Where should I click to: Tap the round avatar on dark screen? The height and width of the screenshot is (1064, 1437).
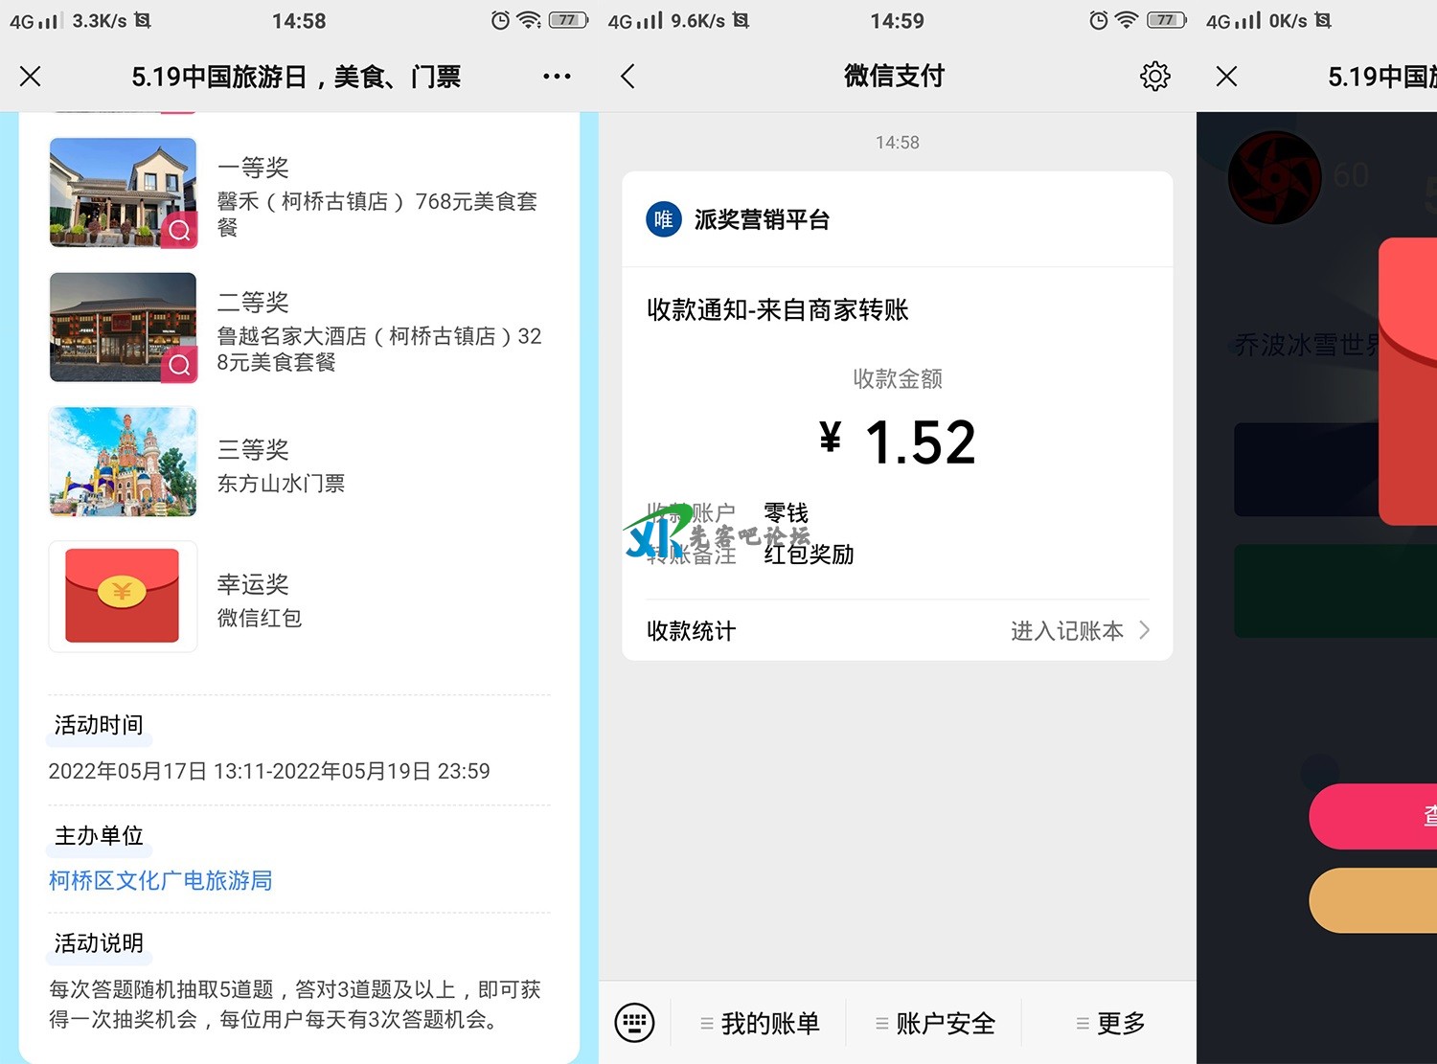(1274, 177)
